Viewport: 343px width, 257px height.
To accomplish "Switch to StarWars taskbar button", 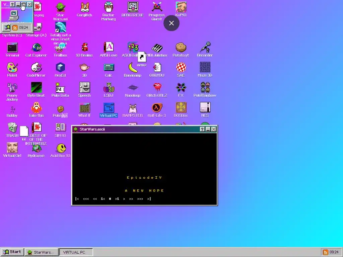I will [42, 252].
